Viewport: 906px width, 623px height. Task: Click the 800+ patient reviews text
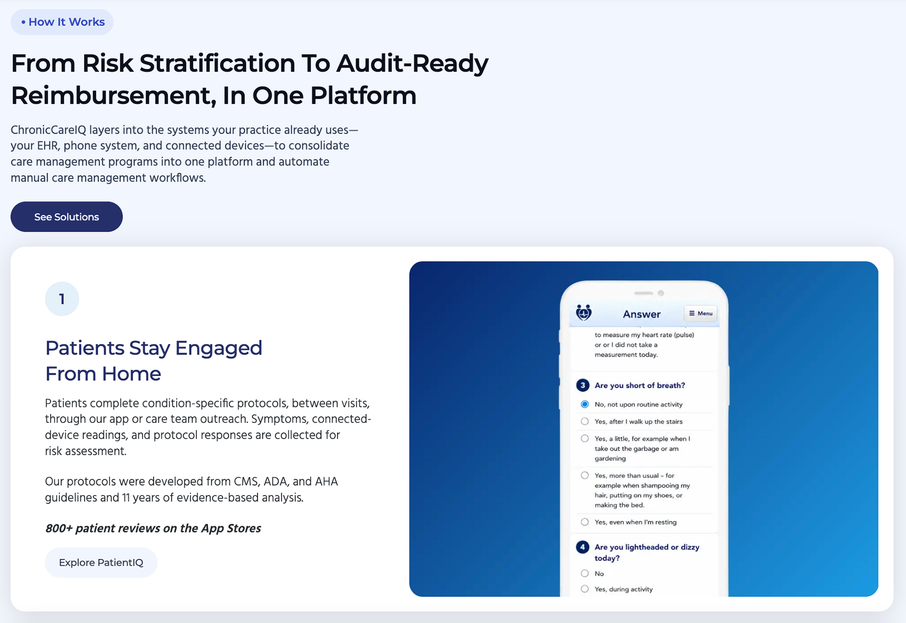point(153,528)
